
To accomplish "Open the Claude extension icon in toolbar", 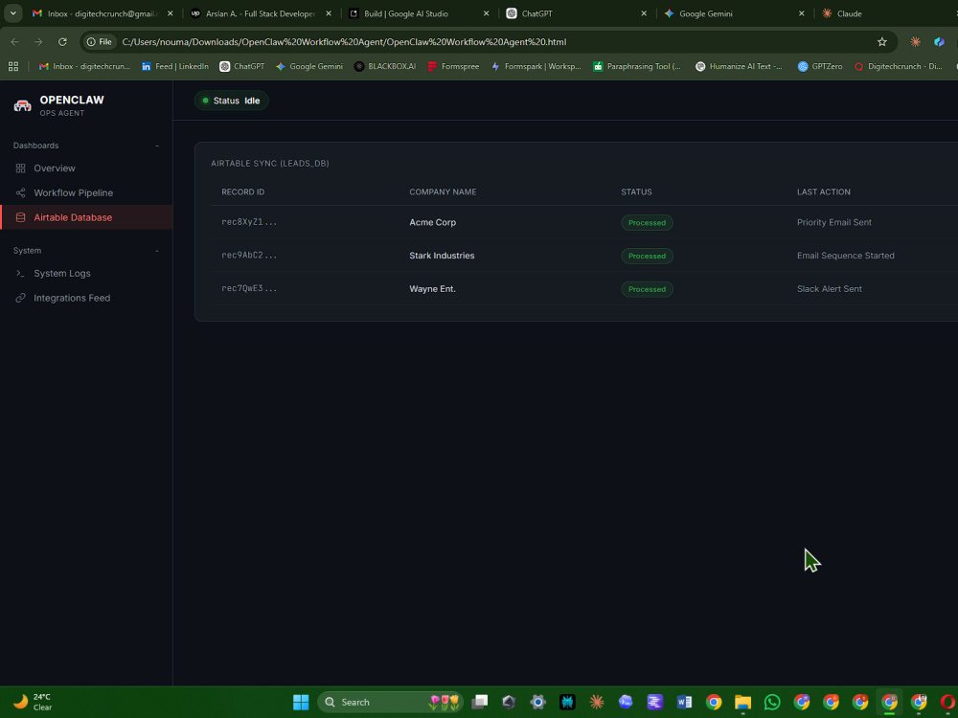I will pyautogui.click(x=915, y=41).
